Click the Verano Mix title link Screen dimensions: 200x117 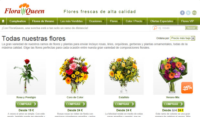coord(173,97)
